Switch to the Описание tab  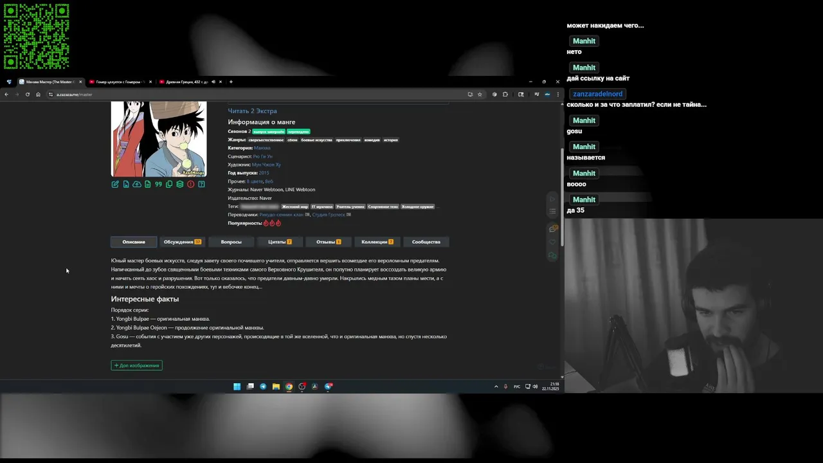coord(134,242)
